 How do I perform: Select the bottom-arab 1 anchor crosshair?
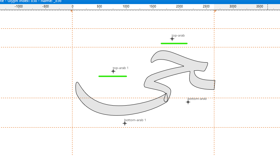click(125, 123)
